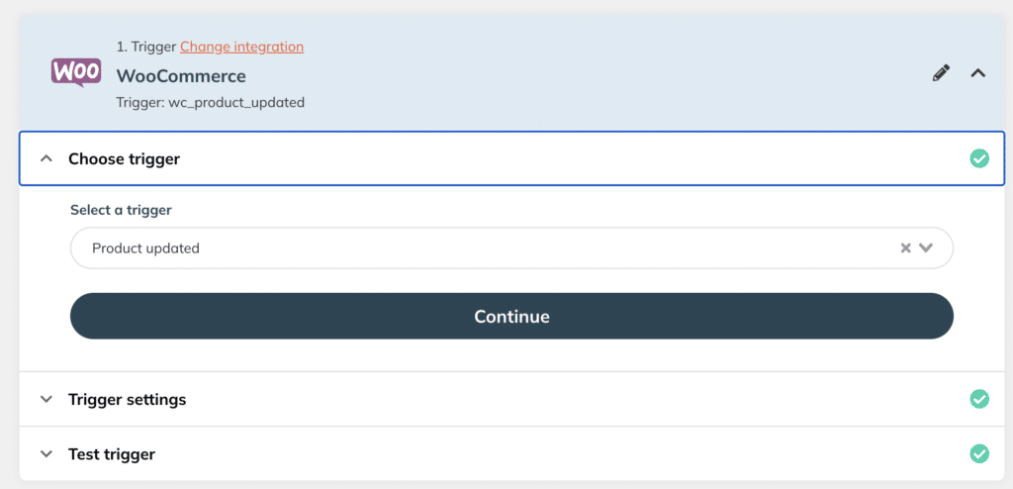Click the WooCommerce logo icon

pyautogui.click(x=75, y=72)
